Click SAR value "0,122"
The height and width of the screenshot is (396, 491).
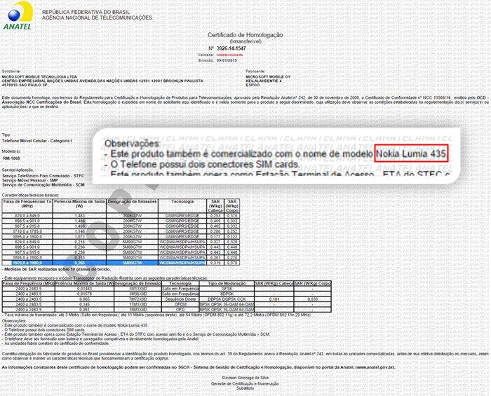[x=232, y=237]
